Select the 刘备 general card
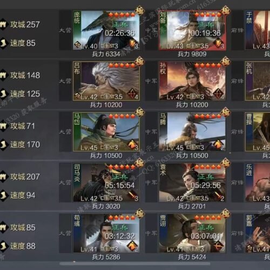This screenshot has width=270, height=270. coord(192,30)
